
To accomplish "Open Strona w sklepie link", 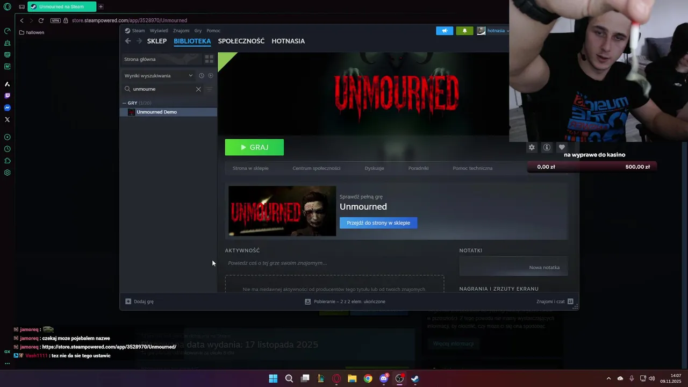I will [250, 168].
